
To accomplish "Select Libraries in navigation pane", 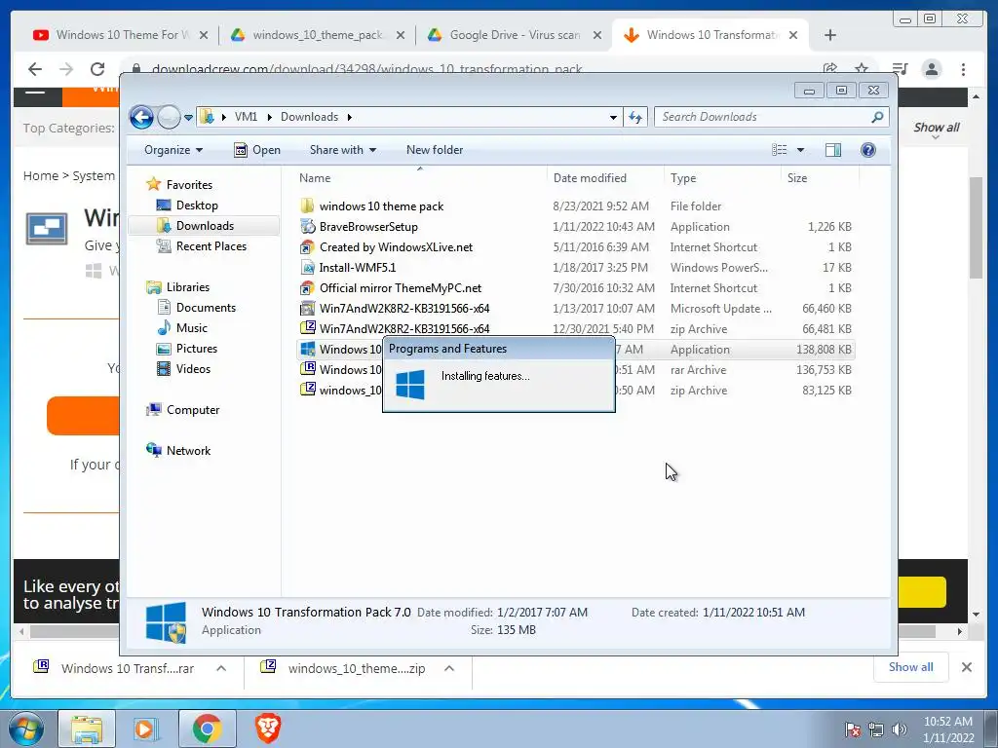I will click(x=188, y=287).
